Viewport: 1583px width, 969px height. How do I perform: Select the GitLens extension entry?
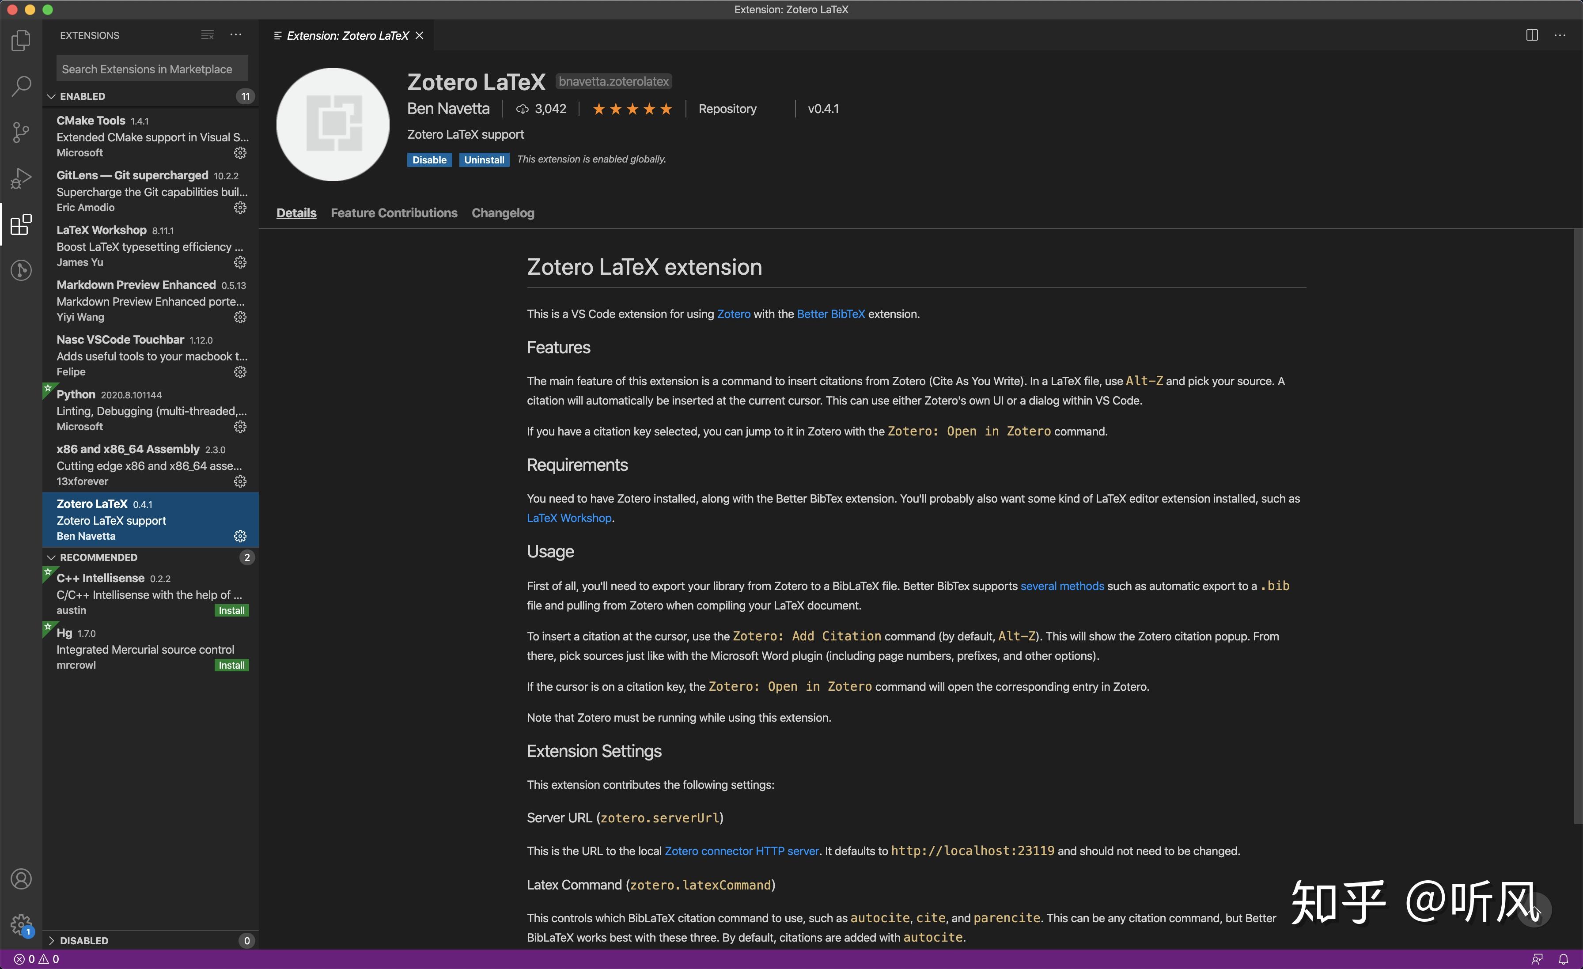click(150, 191)
